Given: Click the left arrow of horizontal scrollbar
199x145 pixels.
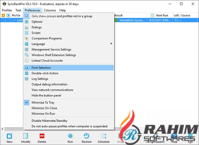Looking at the screenshot, I should click(2, 129).
